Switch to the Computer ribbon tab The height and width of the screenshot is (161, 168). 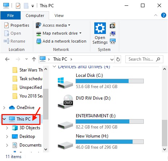pos(35,16)
